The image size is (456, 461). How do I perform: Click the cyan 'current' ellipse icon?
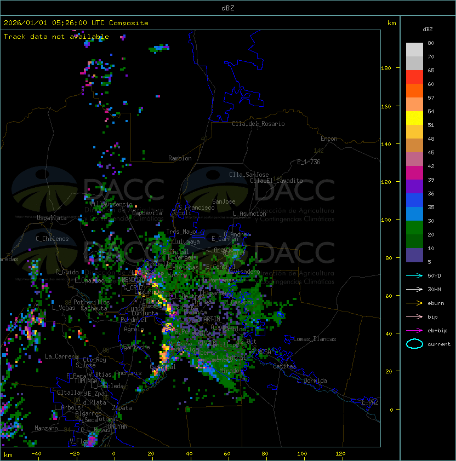[414, 344]
